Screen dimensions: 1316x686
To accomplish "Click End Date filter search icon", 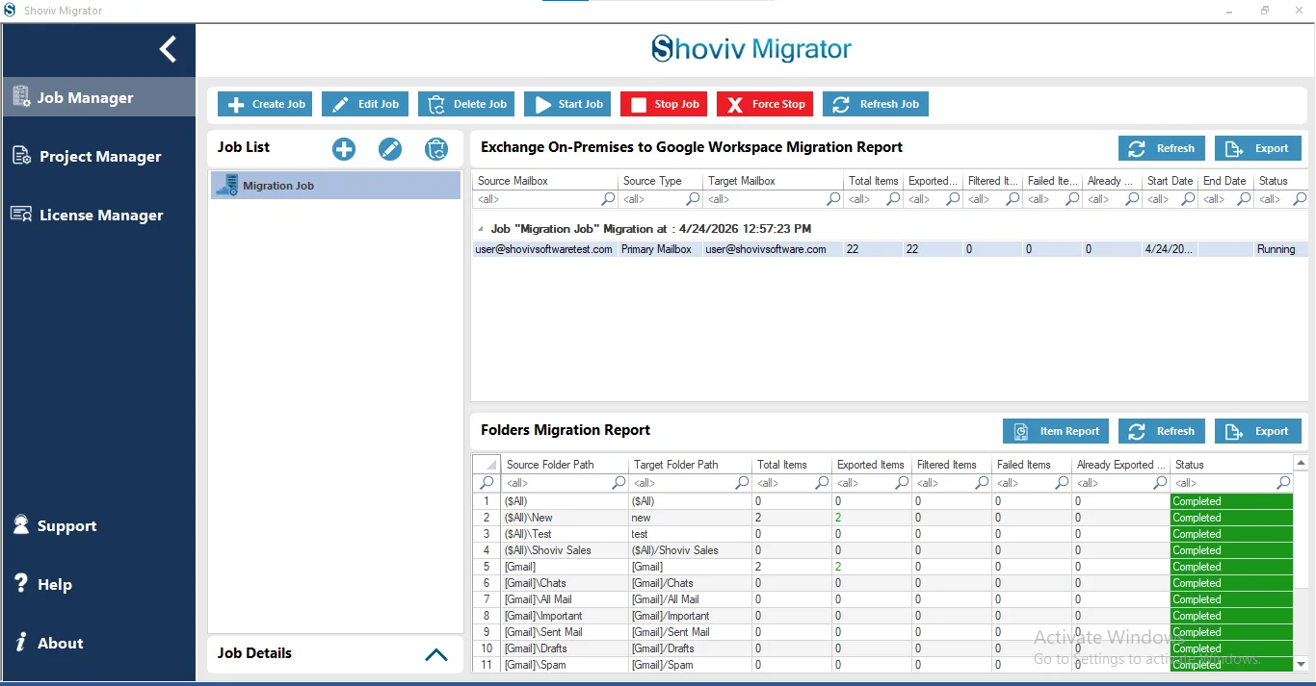I will pos(1246,199).
